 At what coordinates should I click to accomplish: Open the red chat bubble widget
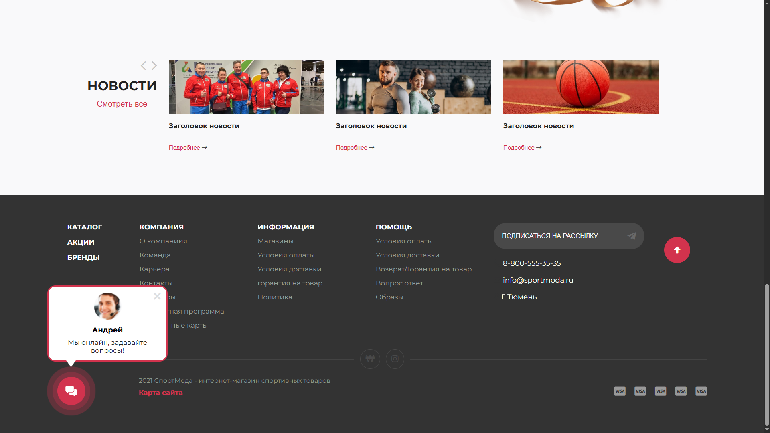point(71,391)
